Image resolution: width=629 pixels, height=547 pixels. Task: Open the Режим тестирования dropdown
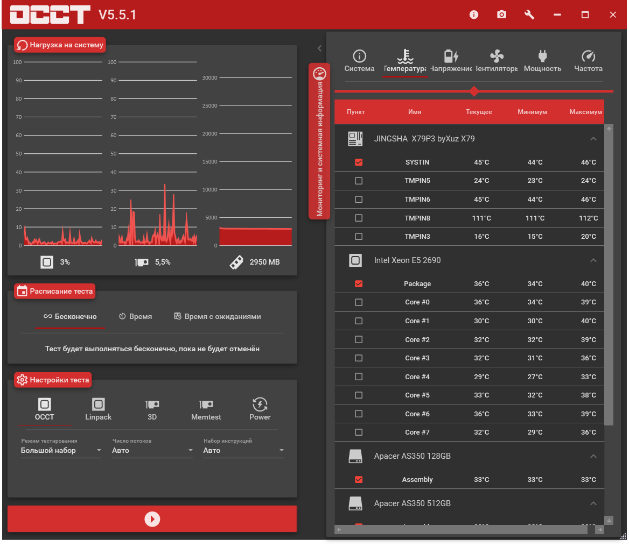(61, 450)
